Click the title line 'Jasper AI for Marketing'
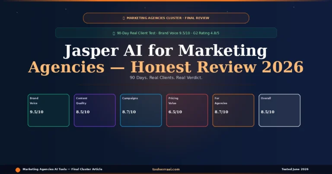This screenshot has width=332, height=174. (166, 51)
